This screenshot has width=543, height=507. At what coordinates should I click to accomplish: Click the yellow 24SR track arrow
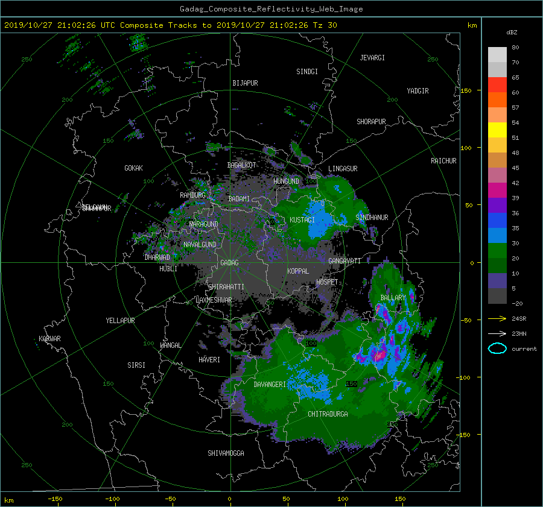click(x=497, y=318)
